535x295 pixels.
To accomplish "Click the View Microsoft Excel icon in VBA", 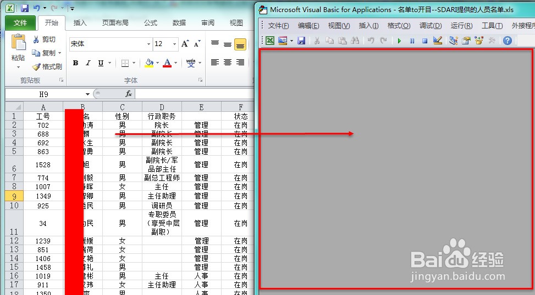I will coord(270,41).
